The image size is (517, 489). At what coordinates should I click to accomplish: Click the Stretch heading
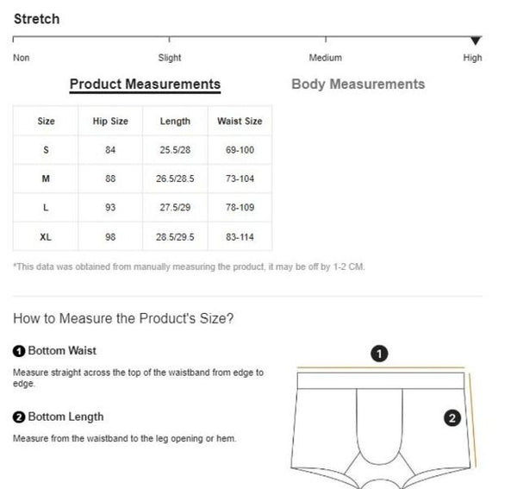[x=36, y=18]
